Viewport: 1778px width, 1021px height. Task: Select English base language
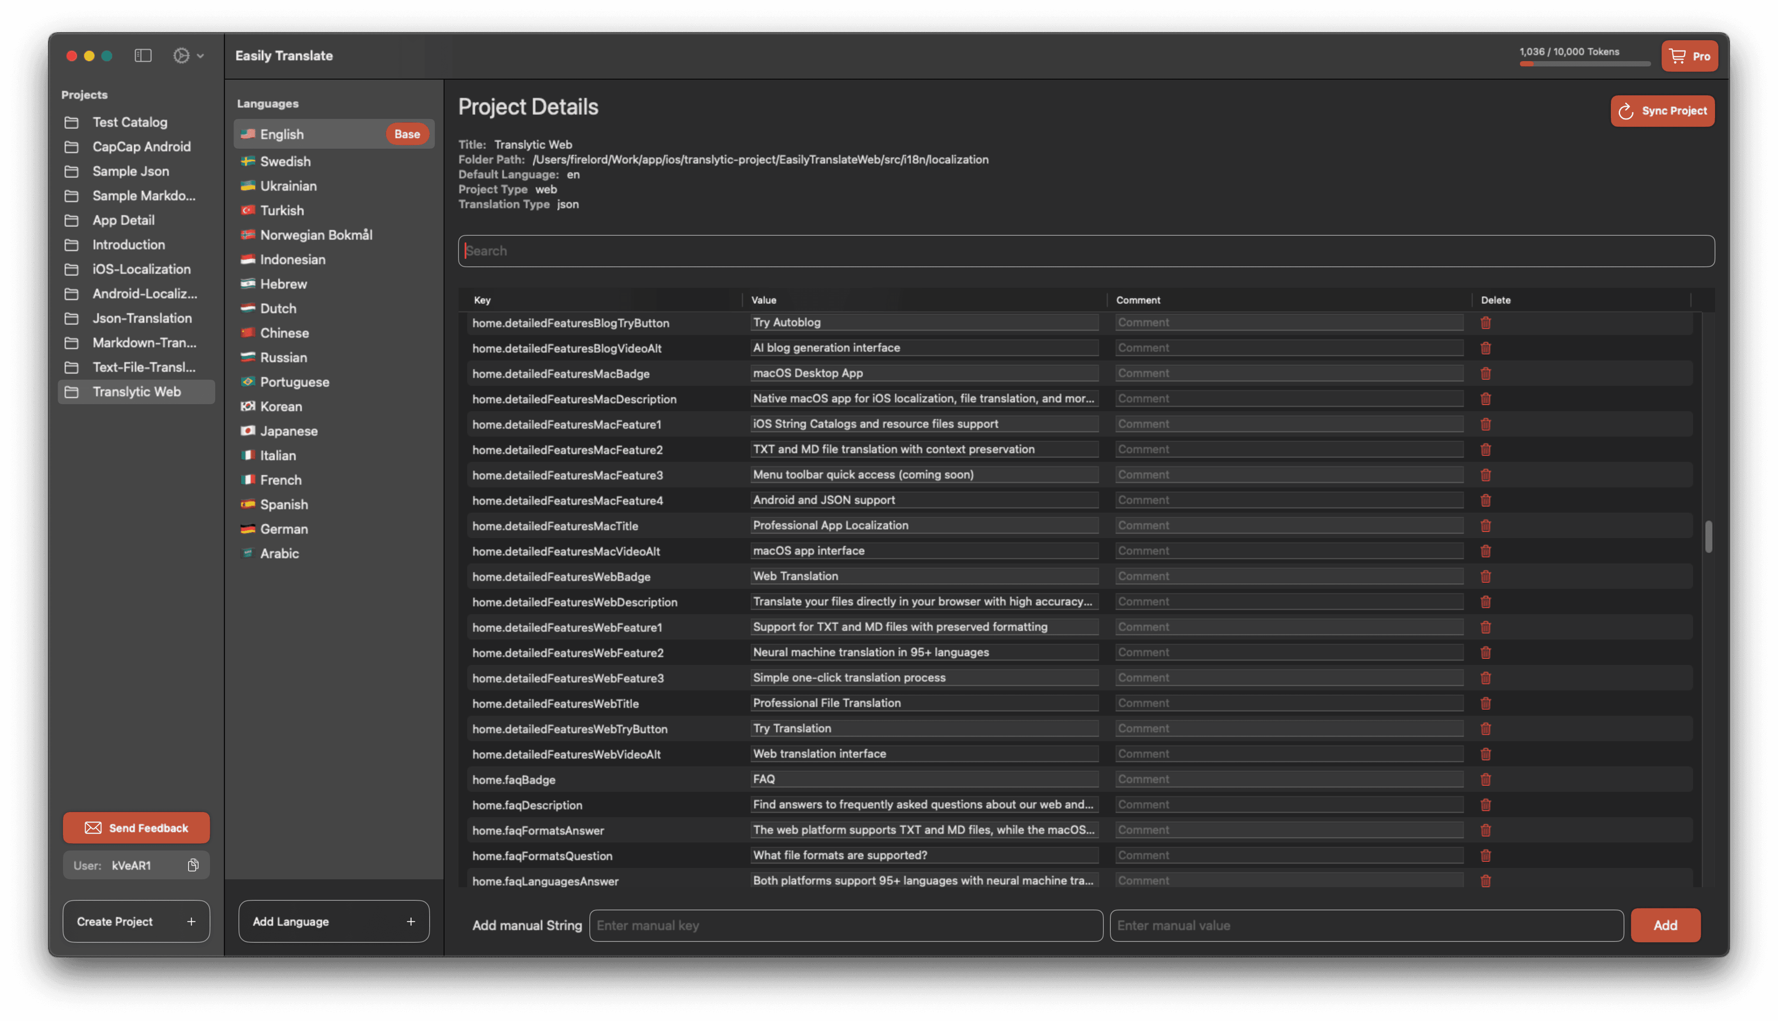334,134
